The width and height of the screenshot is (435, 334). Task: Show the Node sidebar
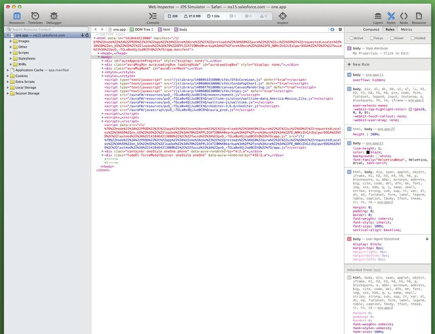pyautogui.click(x=404, y=18)
